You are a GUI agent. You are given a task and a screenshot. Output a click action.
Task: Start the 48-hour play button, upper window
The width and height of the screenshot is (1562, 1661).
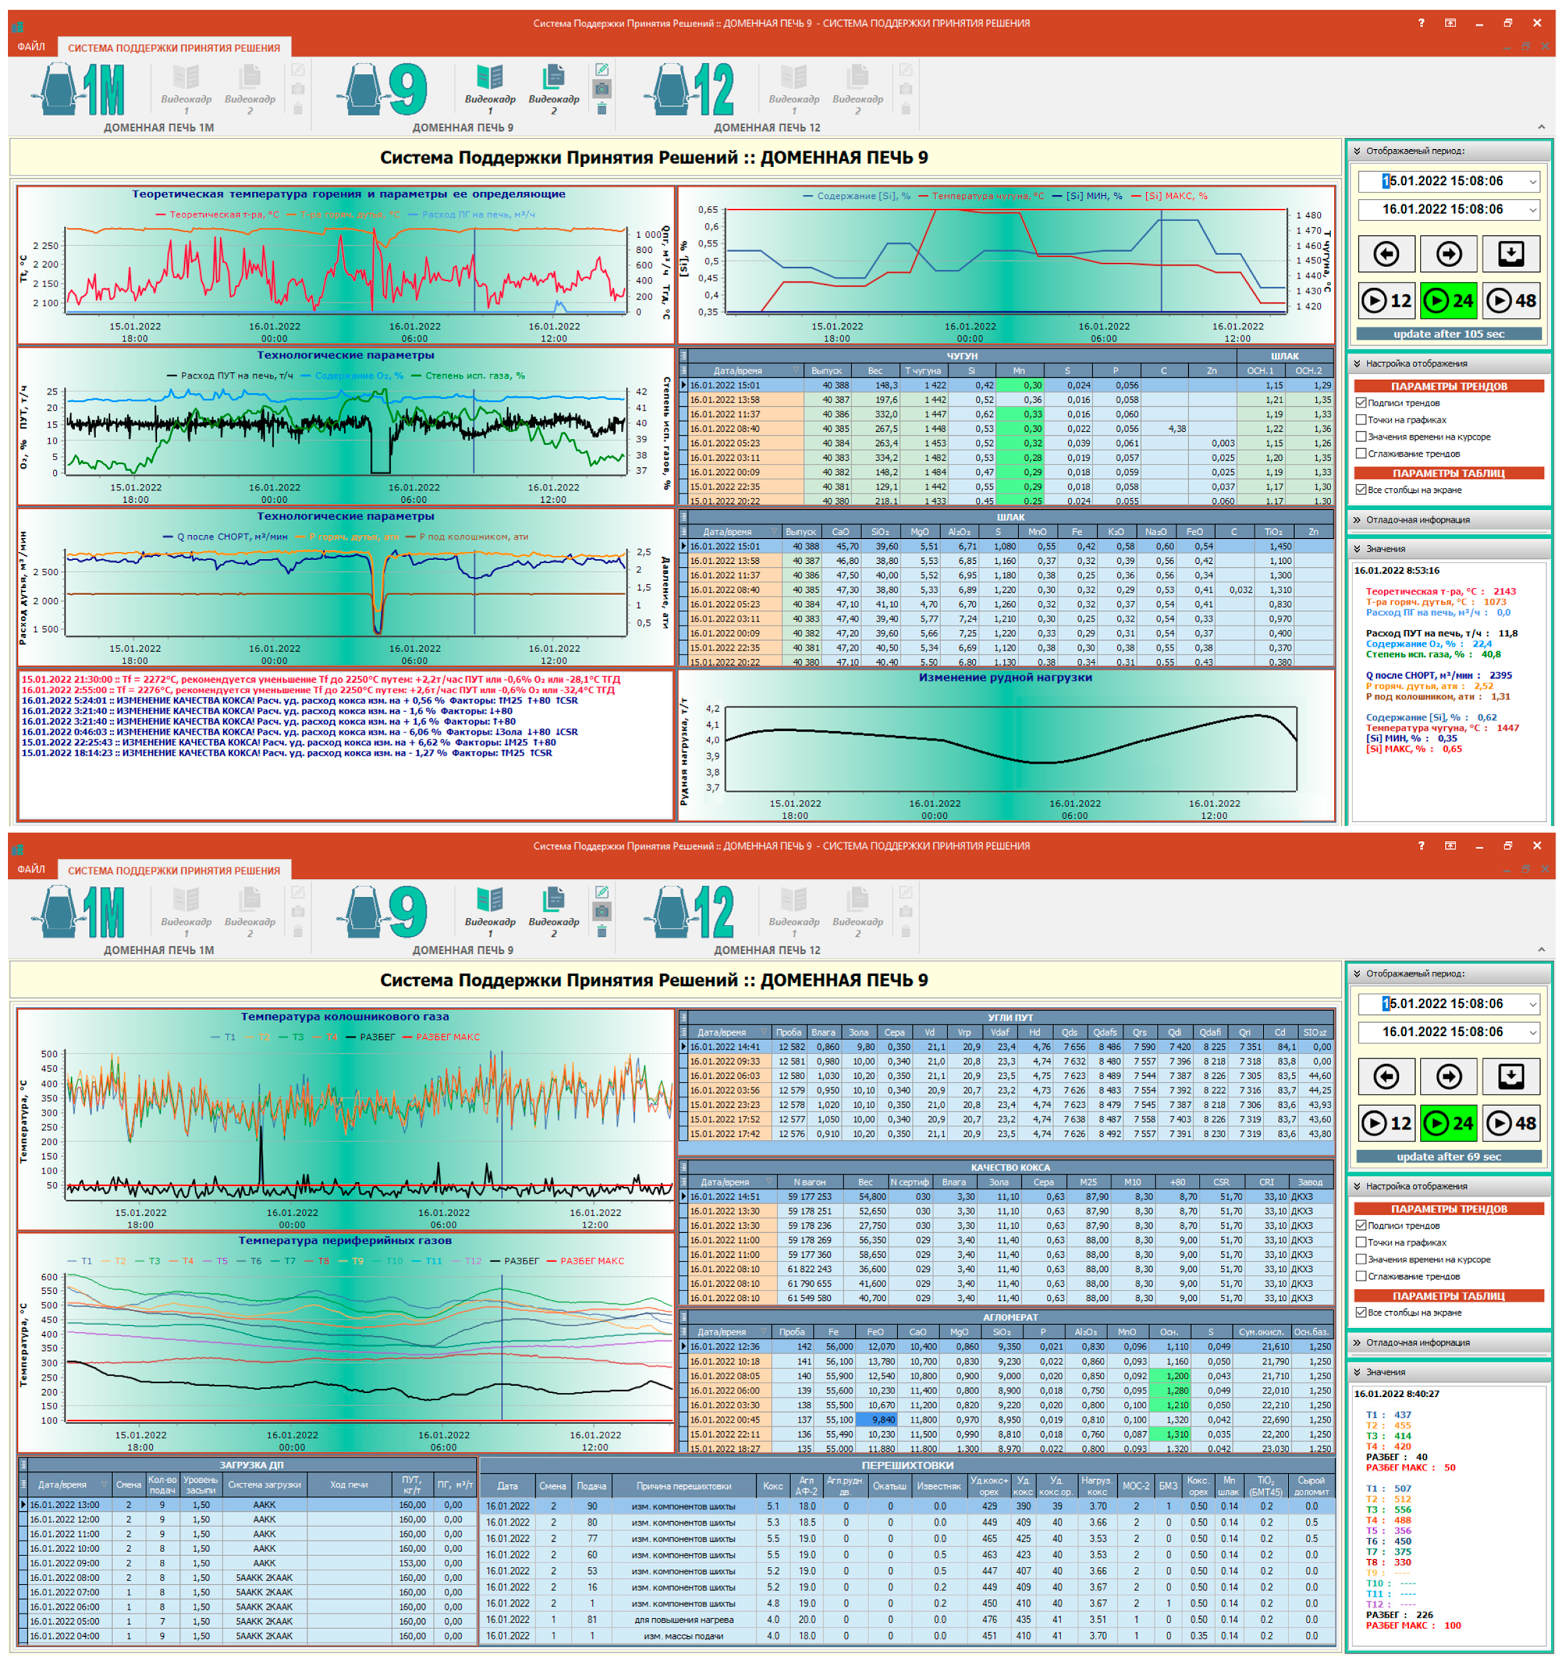[x=1511, y=301]
